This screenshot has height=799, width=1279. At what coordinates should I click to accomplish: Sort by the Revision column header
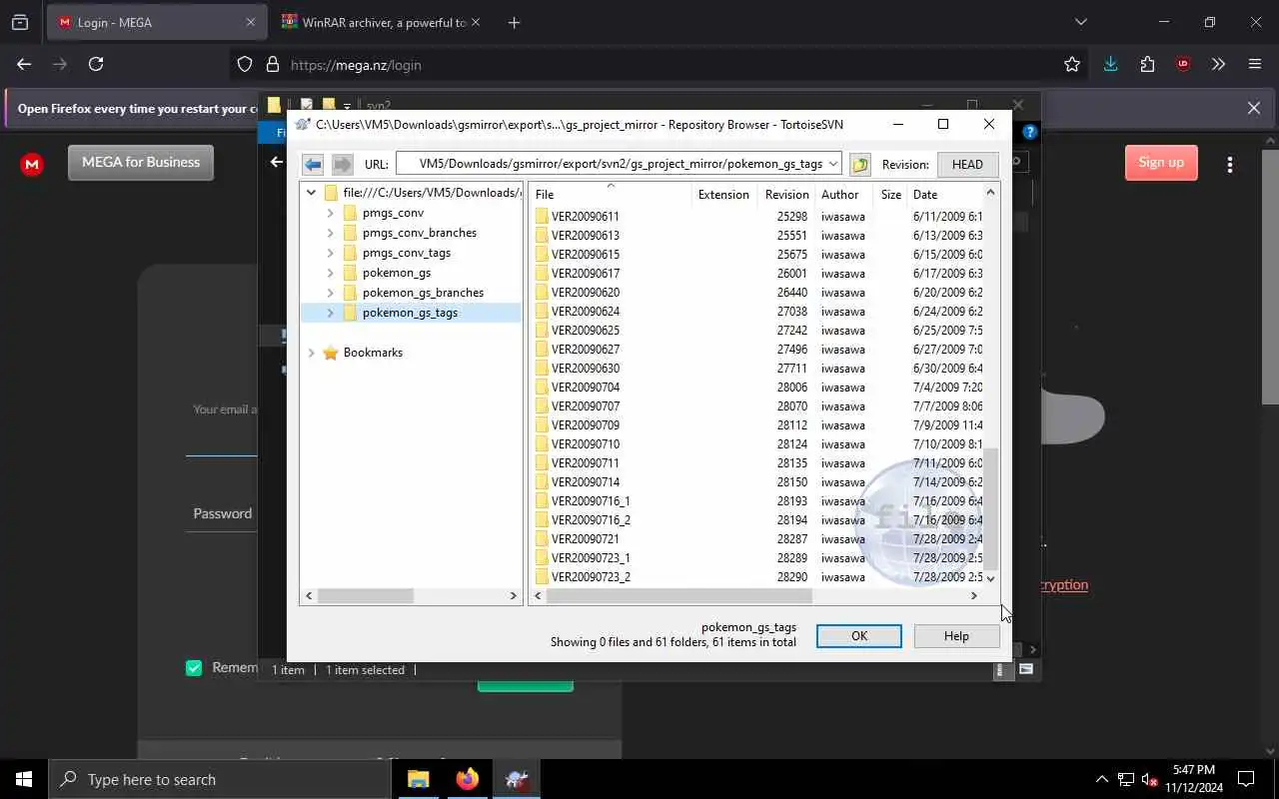click(x=786, y=195)
